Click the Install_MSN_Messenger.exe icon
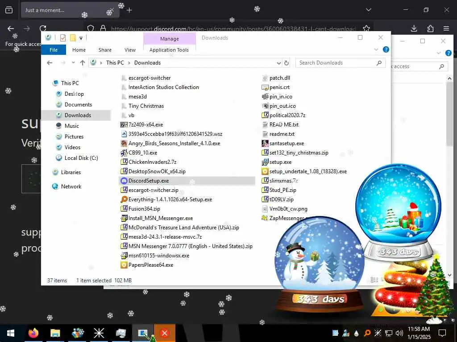The image size is (457, 342). point(124,218)
